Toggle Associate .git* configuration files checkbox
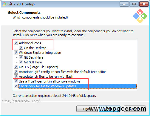Screen dimensions: 150x116 click(16, 72)
